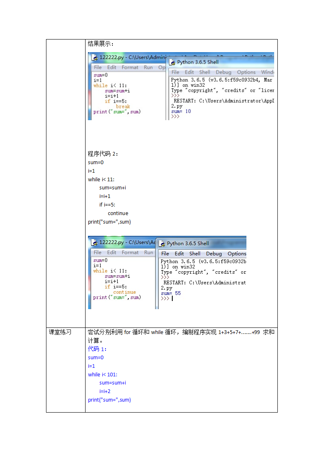Click the black 'while i< 11:' document code line
Image resolution: width=323 pixels, height=457 pixels.
pyautogui.click(x=101, y=180)
